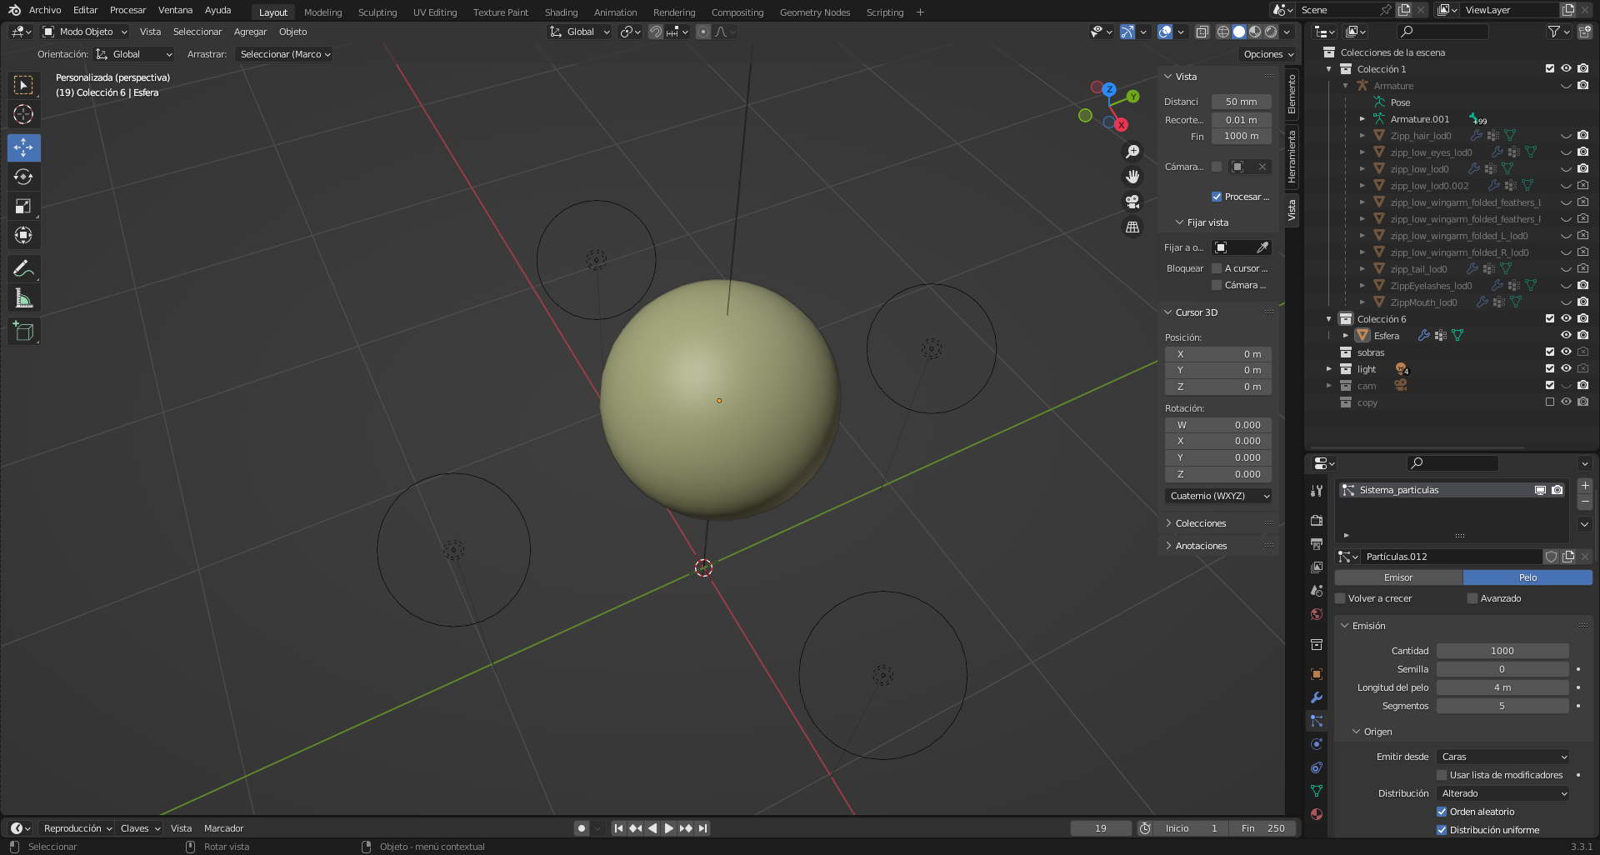Screen dimensions: 1600x855
Task: Open the Physics properties tab icon
Action: tap(1317, 744)
